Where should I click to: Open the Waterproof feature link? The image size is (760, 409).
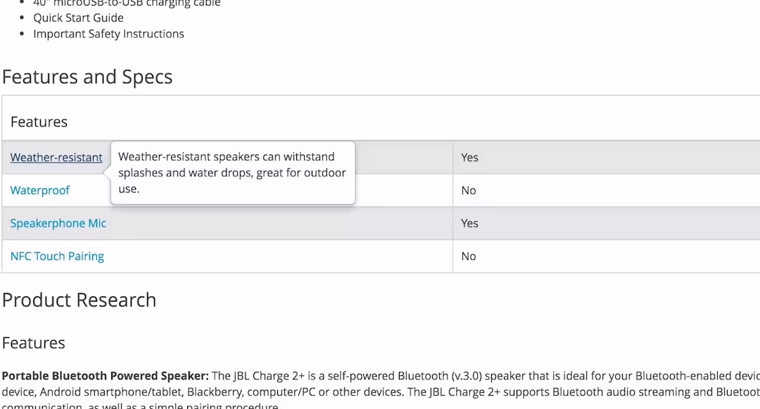40,190
